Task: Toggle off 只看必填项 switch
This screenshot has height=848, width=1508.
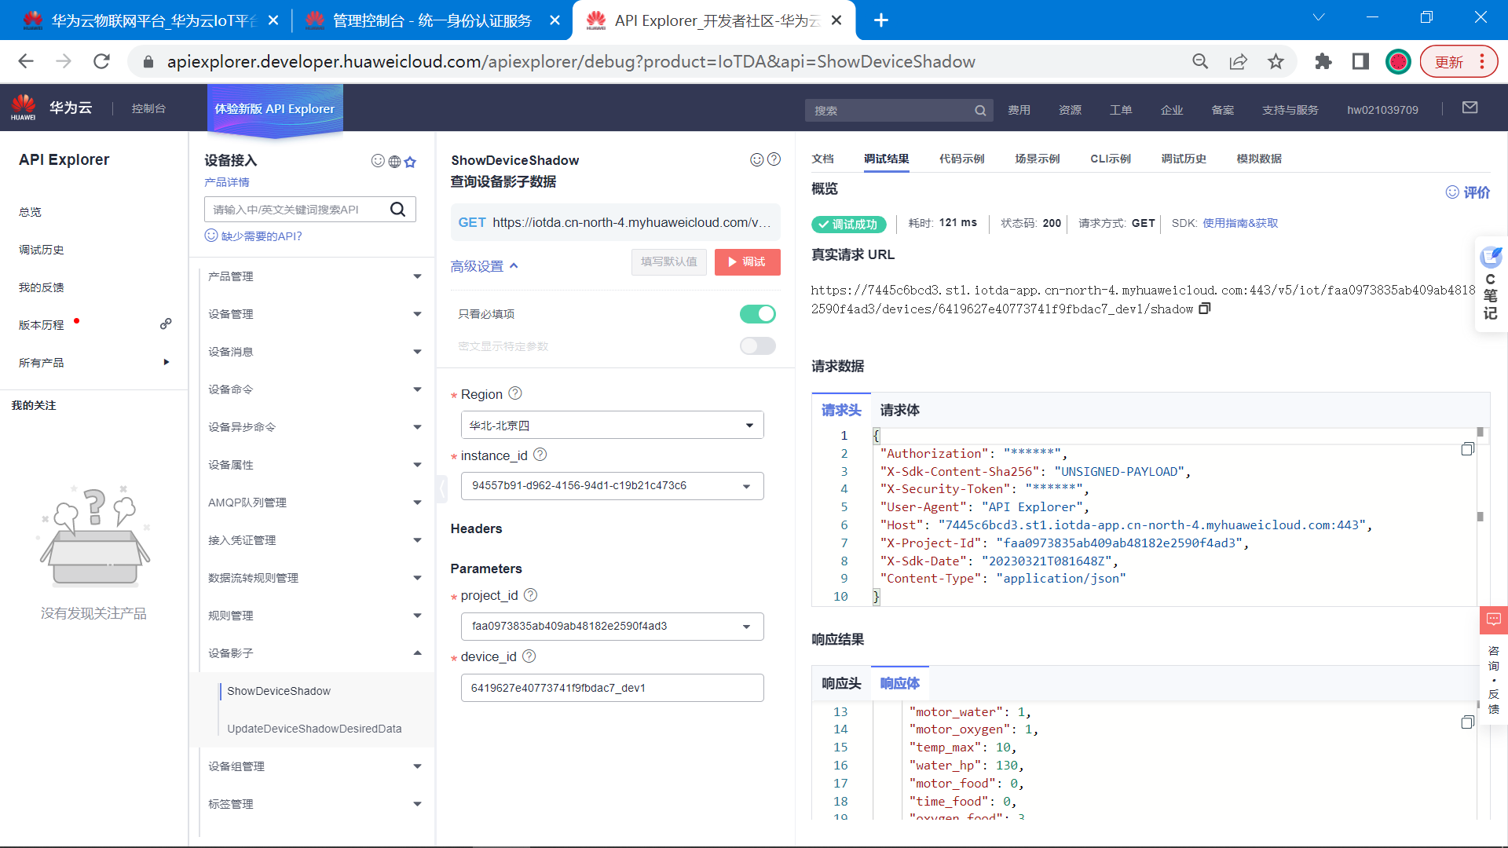Action: click(x=757, y=314)
